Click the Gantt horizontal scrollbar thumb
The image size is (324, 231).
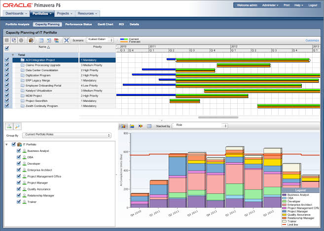pos(218,117)
